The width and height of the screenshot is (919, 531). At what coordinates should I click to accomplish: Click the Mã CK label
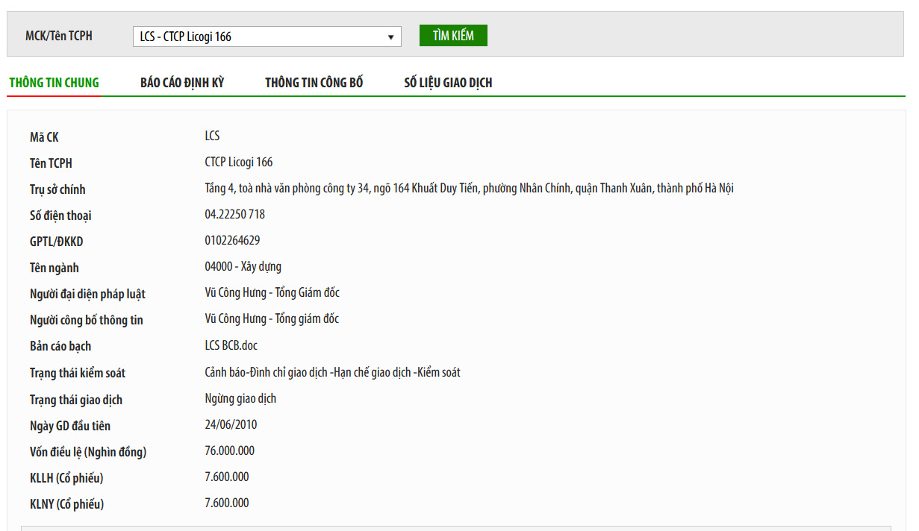click(44, 137)
